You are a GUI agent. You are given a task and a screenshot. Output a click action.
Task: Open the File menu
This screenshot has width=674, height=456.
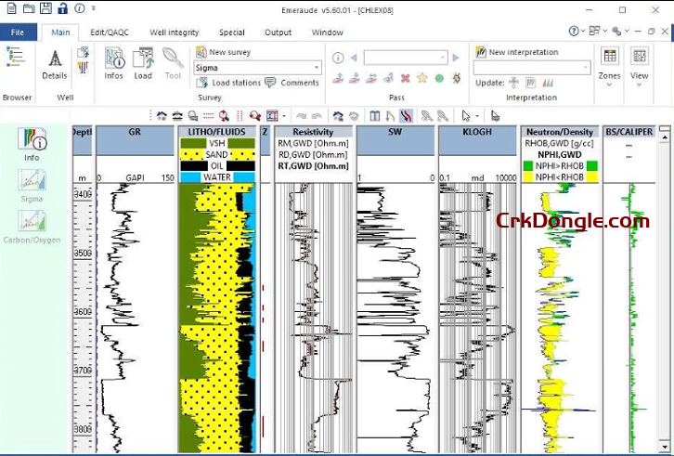pyautogui.click(x=18, y=33)
